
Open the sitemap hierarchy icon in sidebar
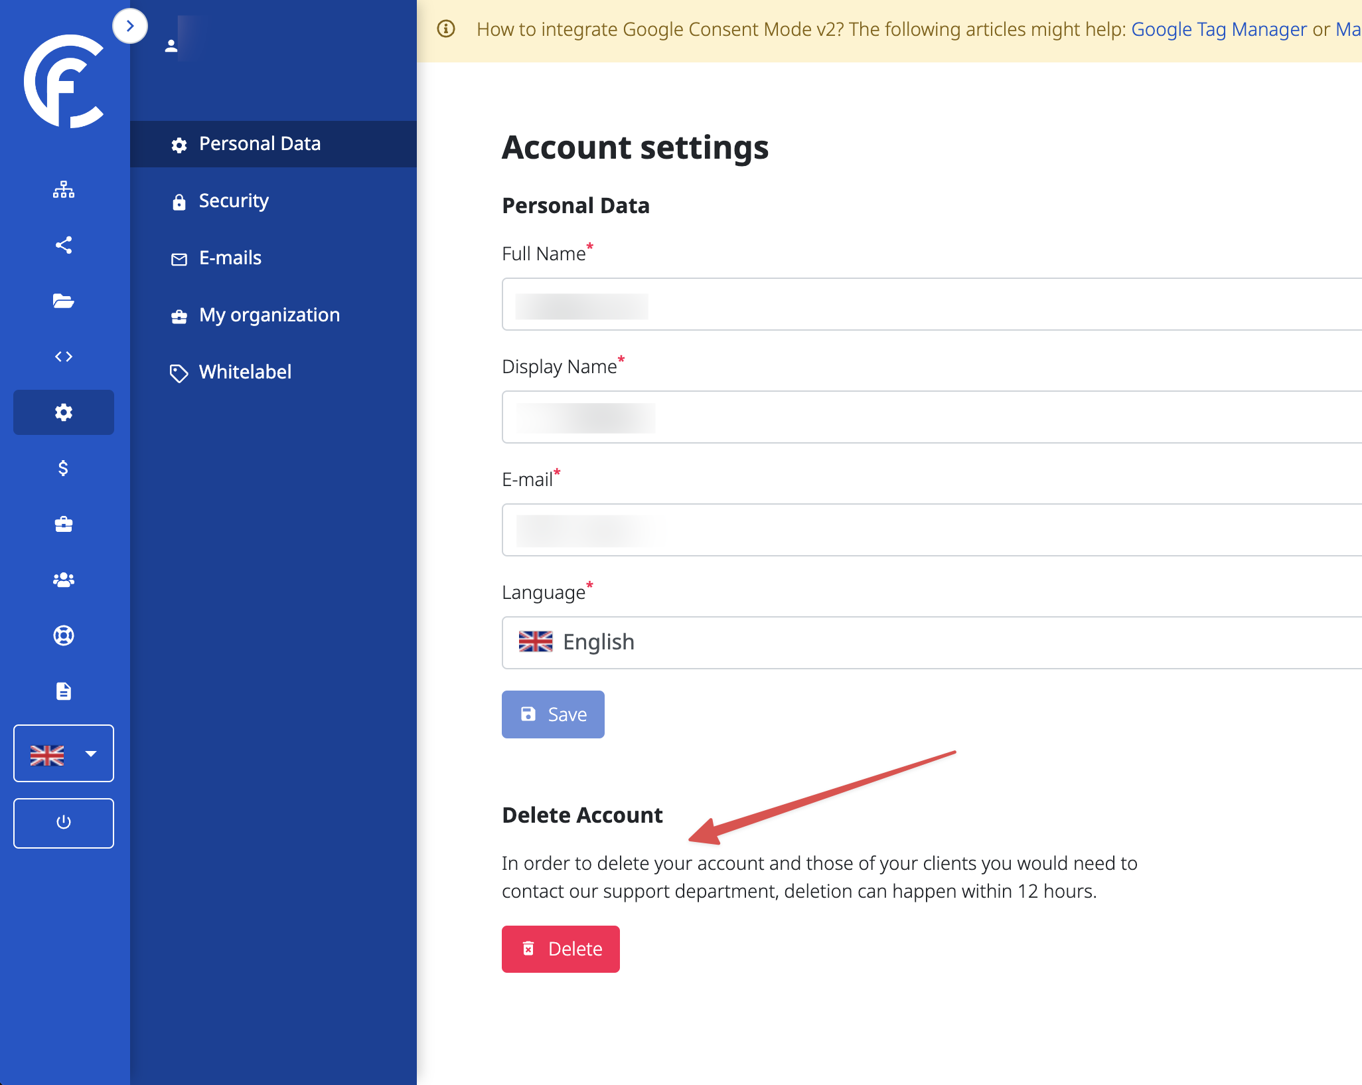tap(64, 189)
